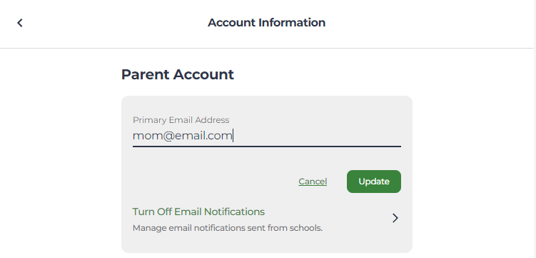Image resolution: width=536 pixels, height=258 pixels.
Task: Click the dark underline of the email field
Action: [x=267, y=146]
